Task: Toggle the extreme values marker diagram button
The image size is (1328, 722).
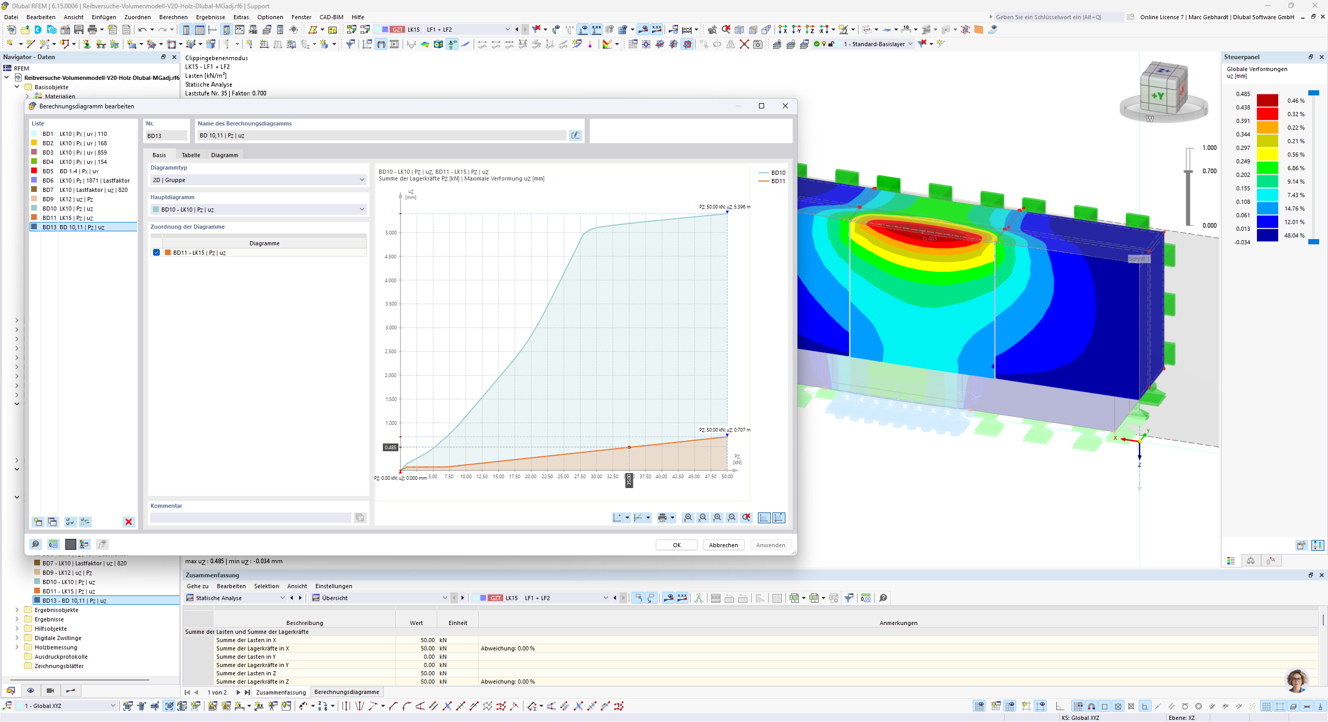Action: click(779, 518)
